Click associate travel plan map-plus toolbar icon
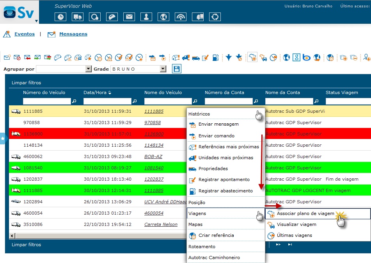The width and height of the screenshot is (371, 263). (x=252, y=57)
